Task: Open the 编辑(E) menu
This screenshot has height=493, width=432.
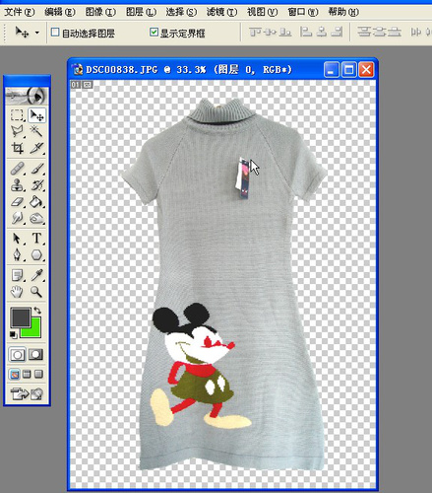Action: (x=60, y=12)
